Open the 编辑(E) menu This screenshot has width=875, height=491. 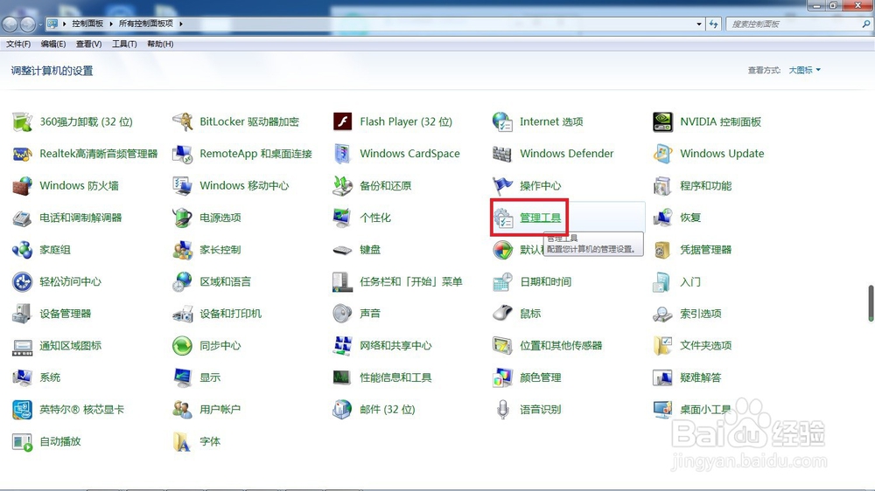point(53,44)
